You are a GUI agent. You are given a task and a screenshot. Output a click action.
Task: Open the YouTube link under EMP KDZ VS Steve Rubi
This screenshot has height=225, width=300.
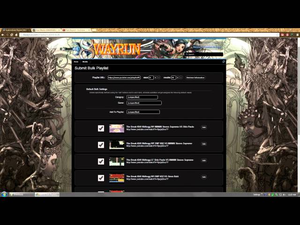(147, 179)
